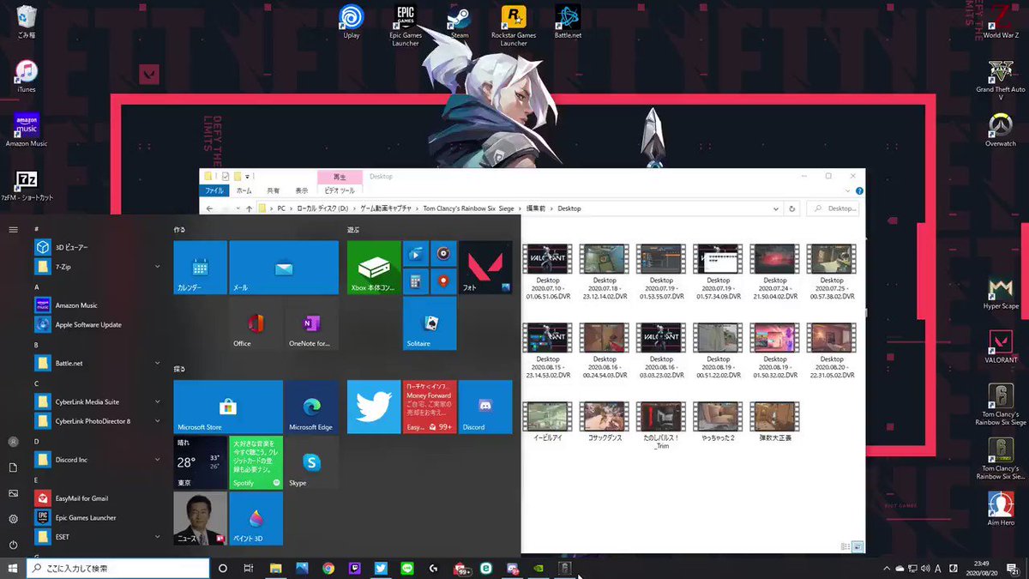The width and height of the screenshot is (1029, 579).
Task: Open Uplay desktop shortcut
Action: tap(351, 21)
